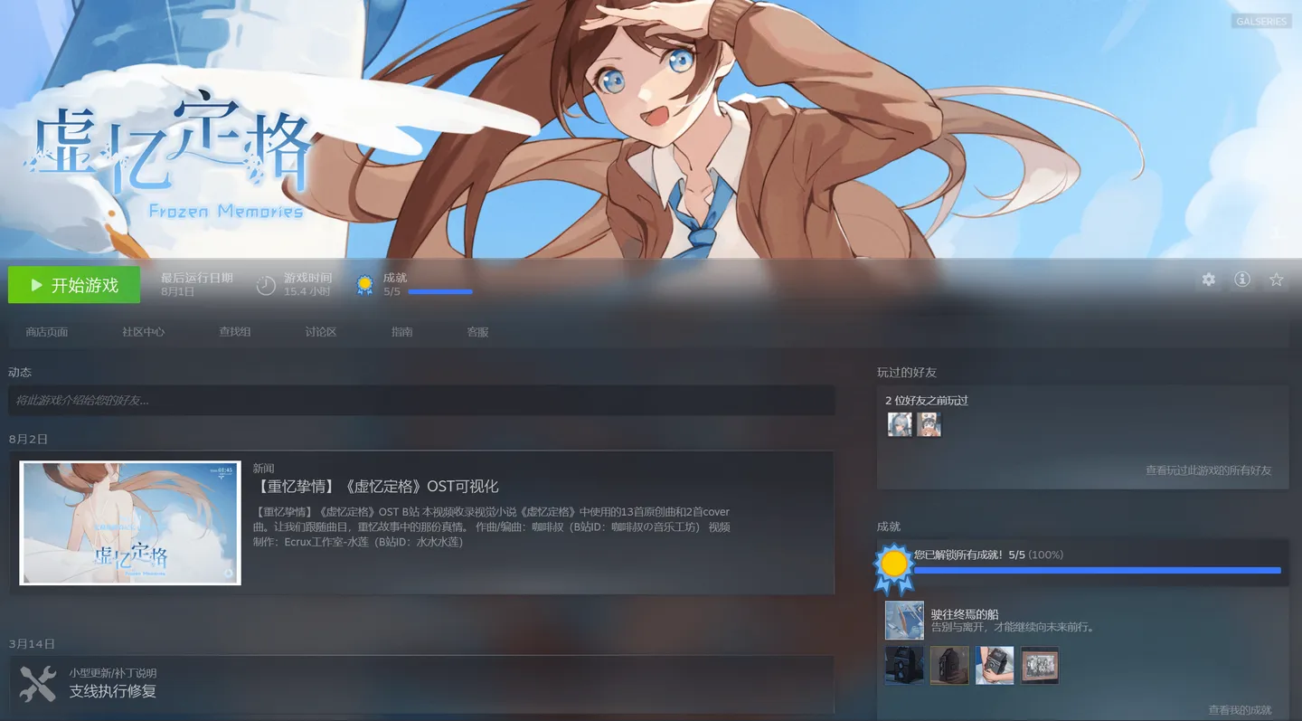Click the game info icon

click(x=1242, y=280)
